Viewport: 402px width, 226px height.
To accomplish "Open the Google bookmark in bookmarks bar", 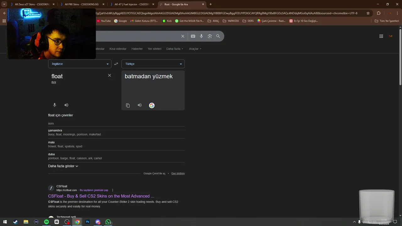I will (x=121, y=21).
